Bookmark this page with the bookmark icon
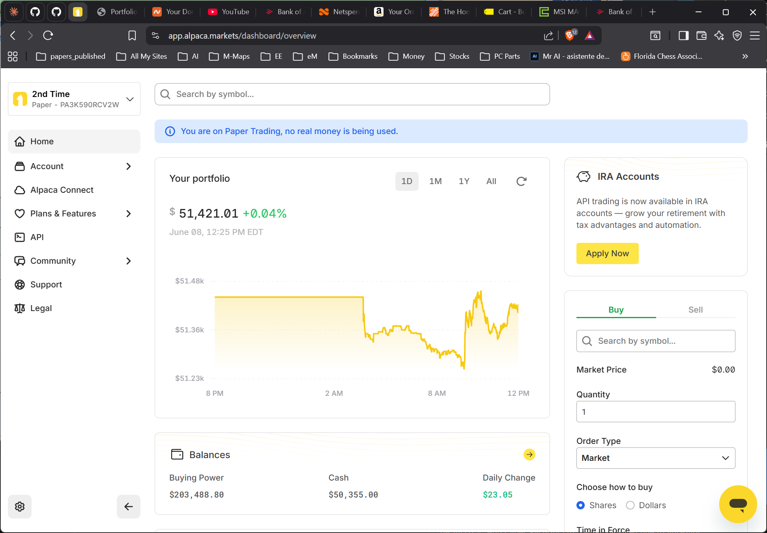The image size is (767, 533). [x=132, y=35]
